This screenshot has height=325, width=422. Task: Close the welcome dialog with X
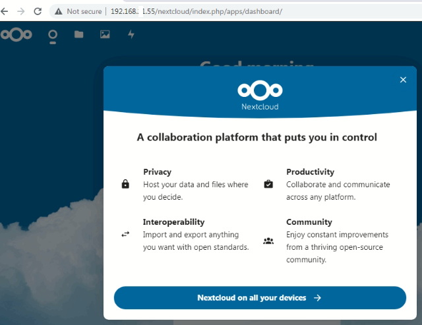click(x=403, y=80)
